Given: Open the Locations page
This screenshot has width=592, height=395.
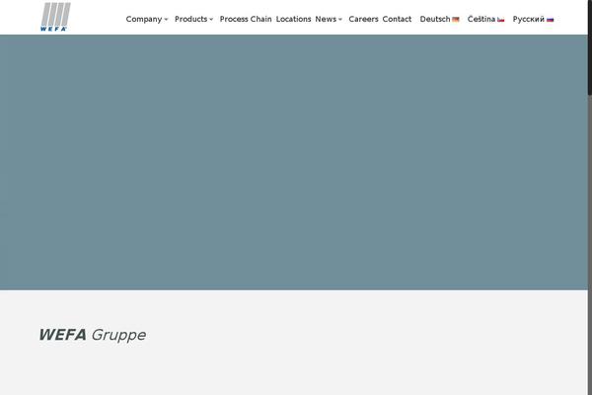Looking at the screenshot, I should pos(293,19).
